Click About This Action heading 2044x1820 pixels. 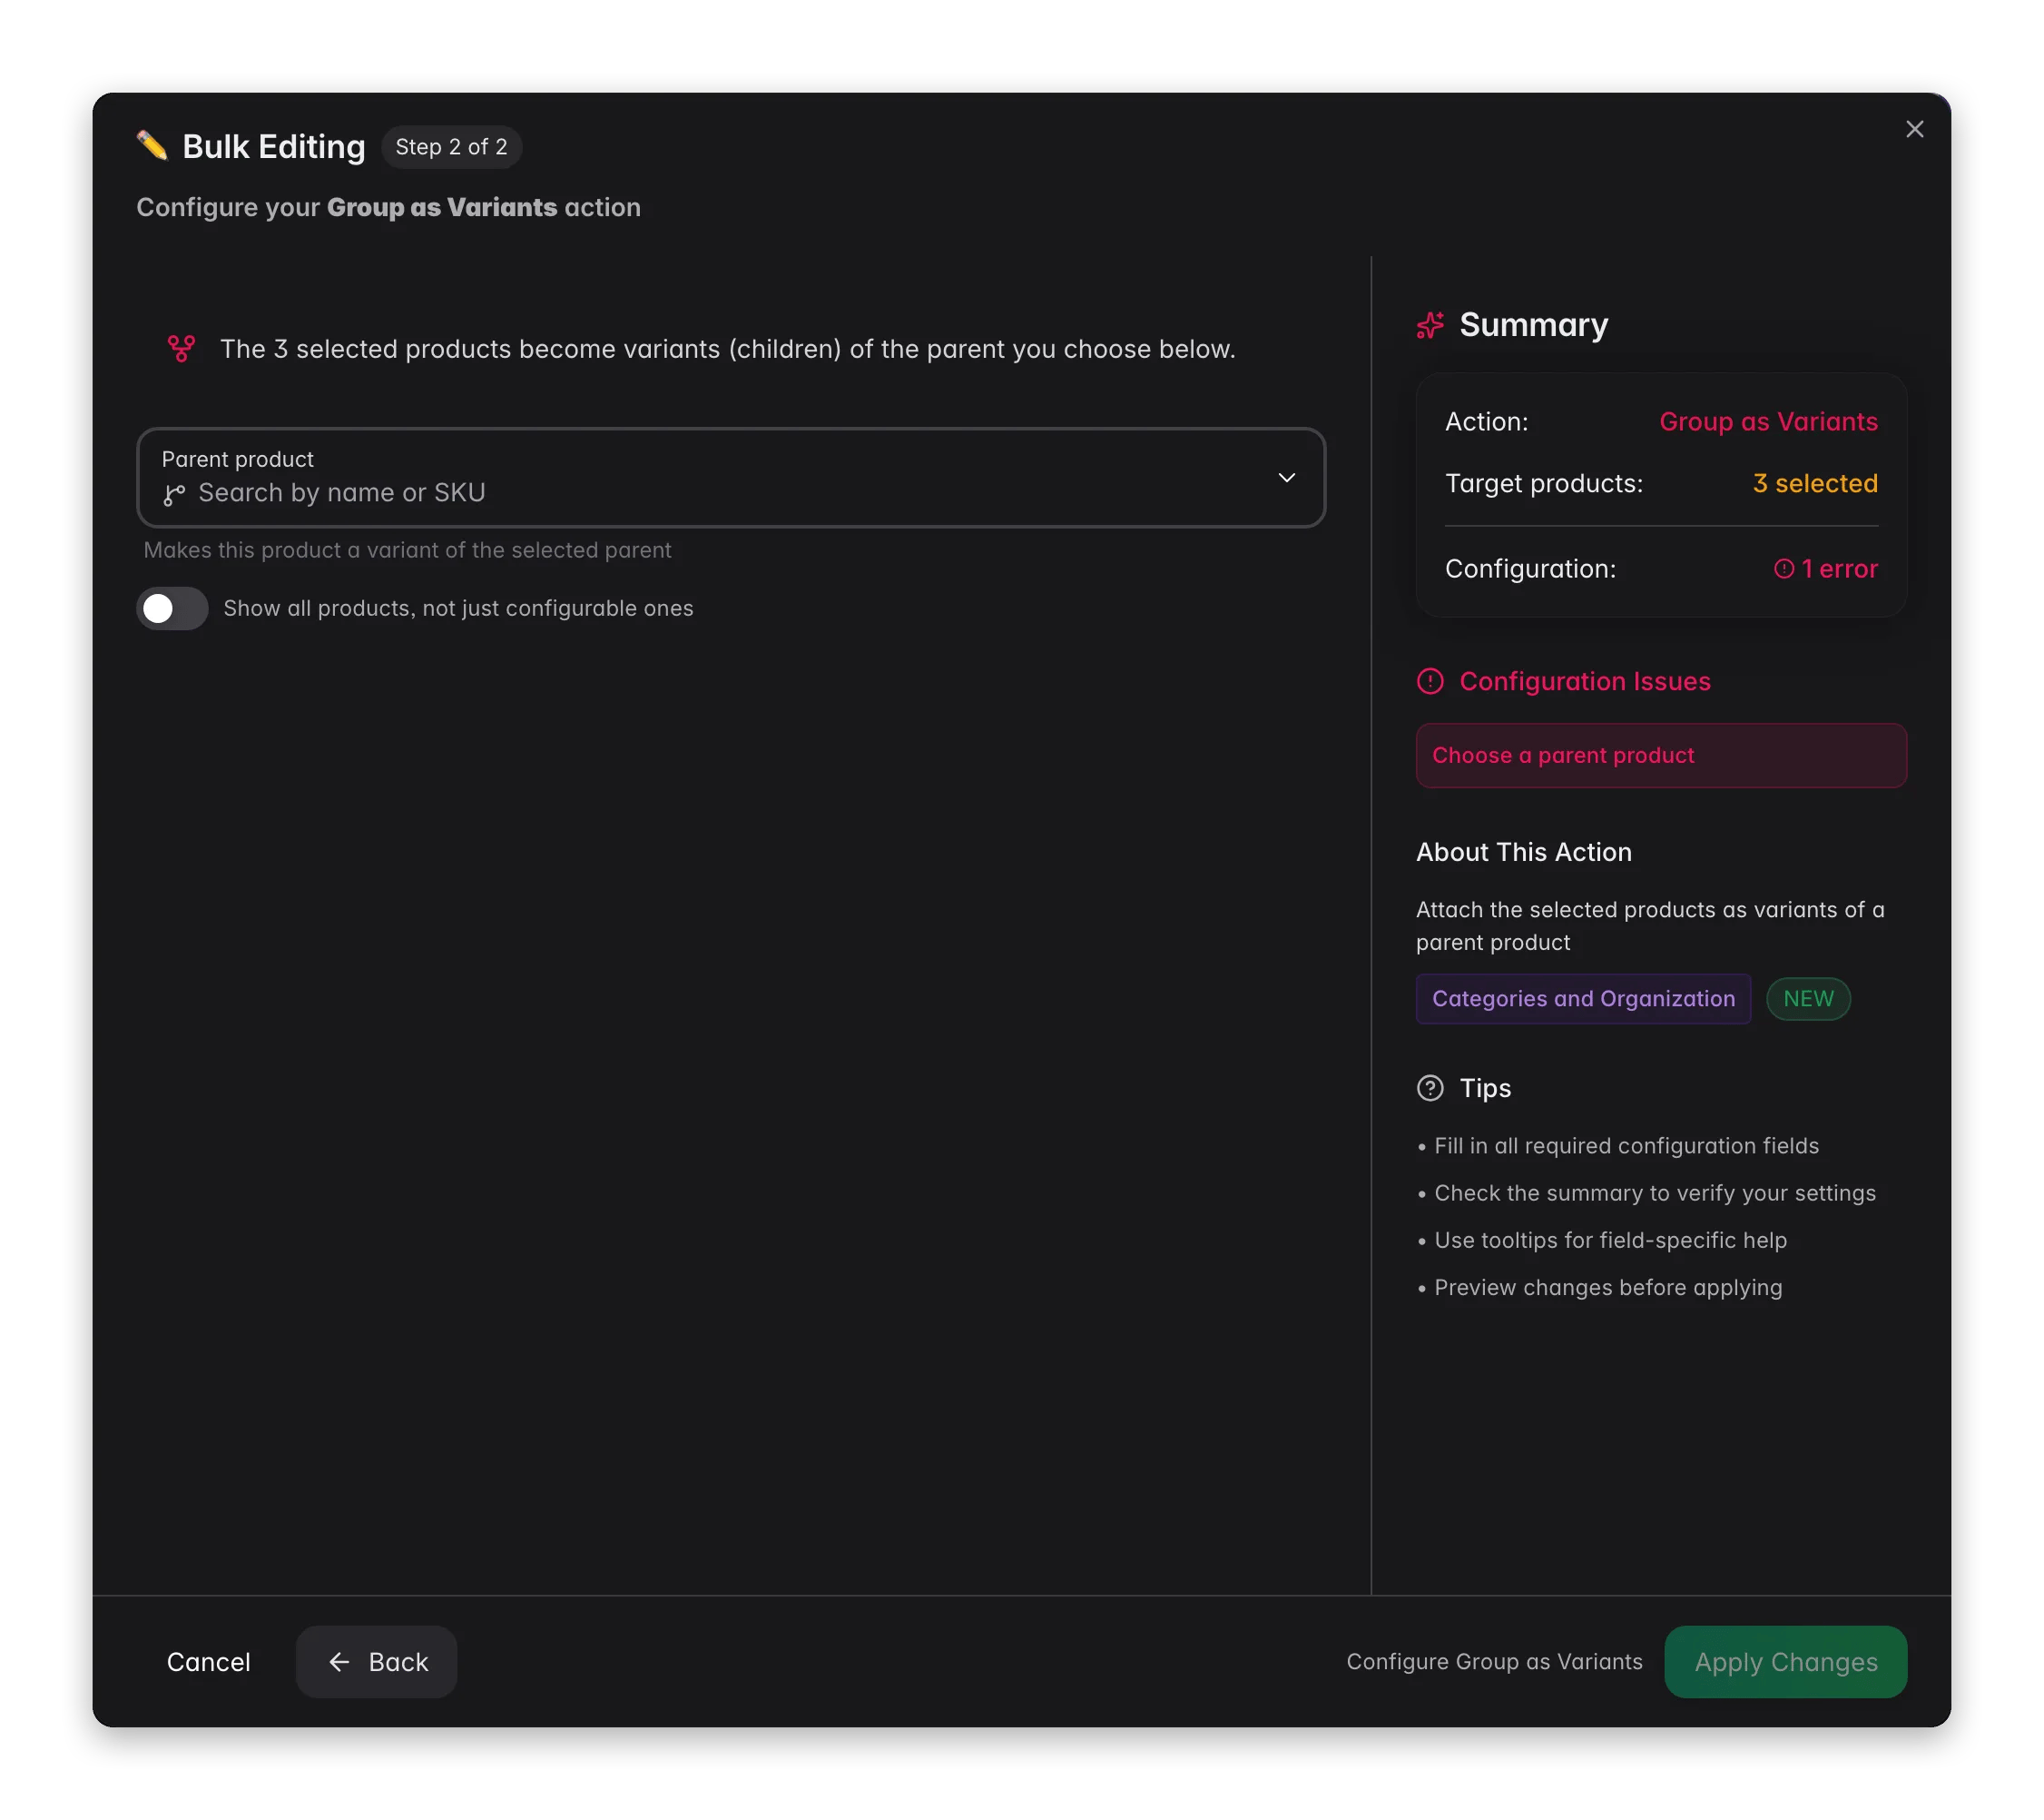point(1523,852)
